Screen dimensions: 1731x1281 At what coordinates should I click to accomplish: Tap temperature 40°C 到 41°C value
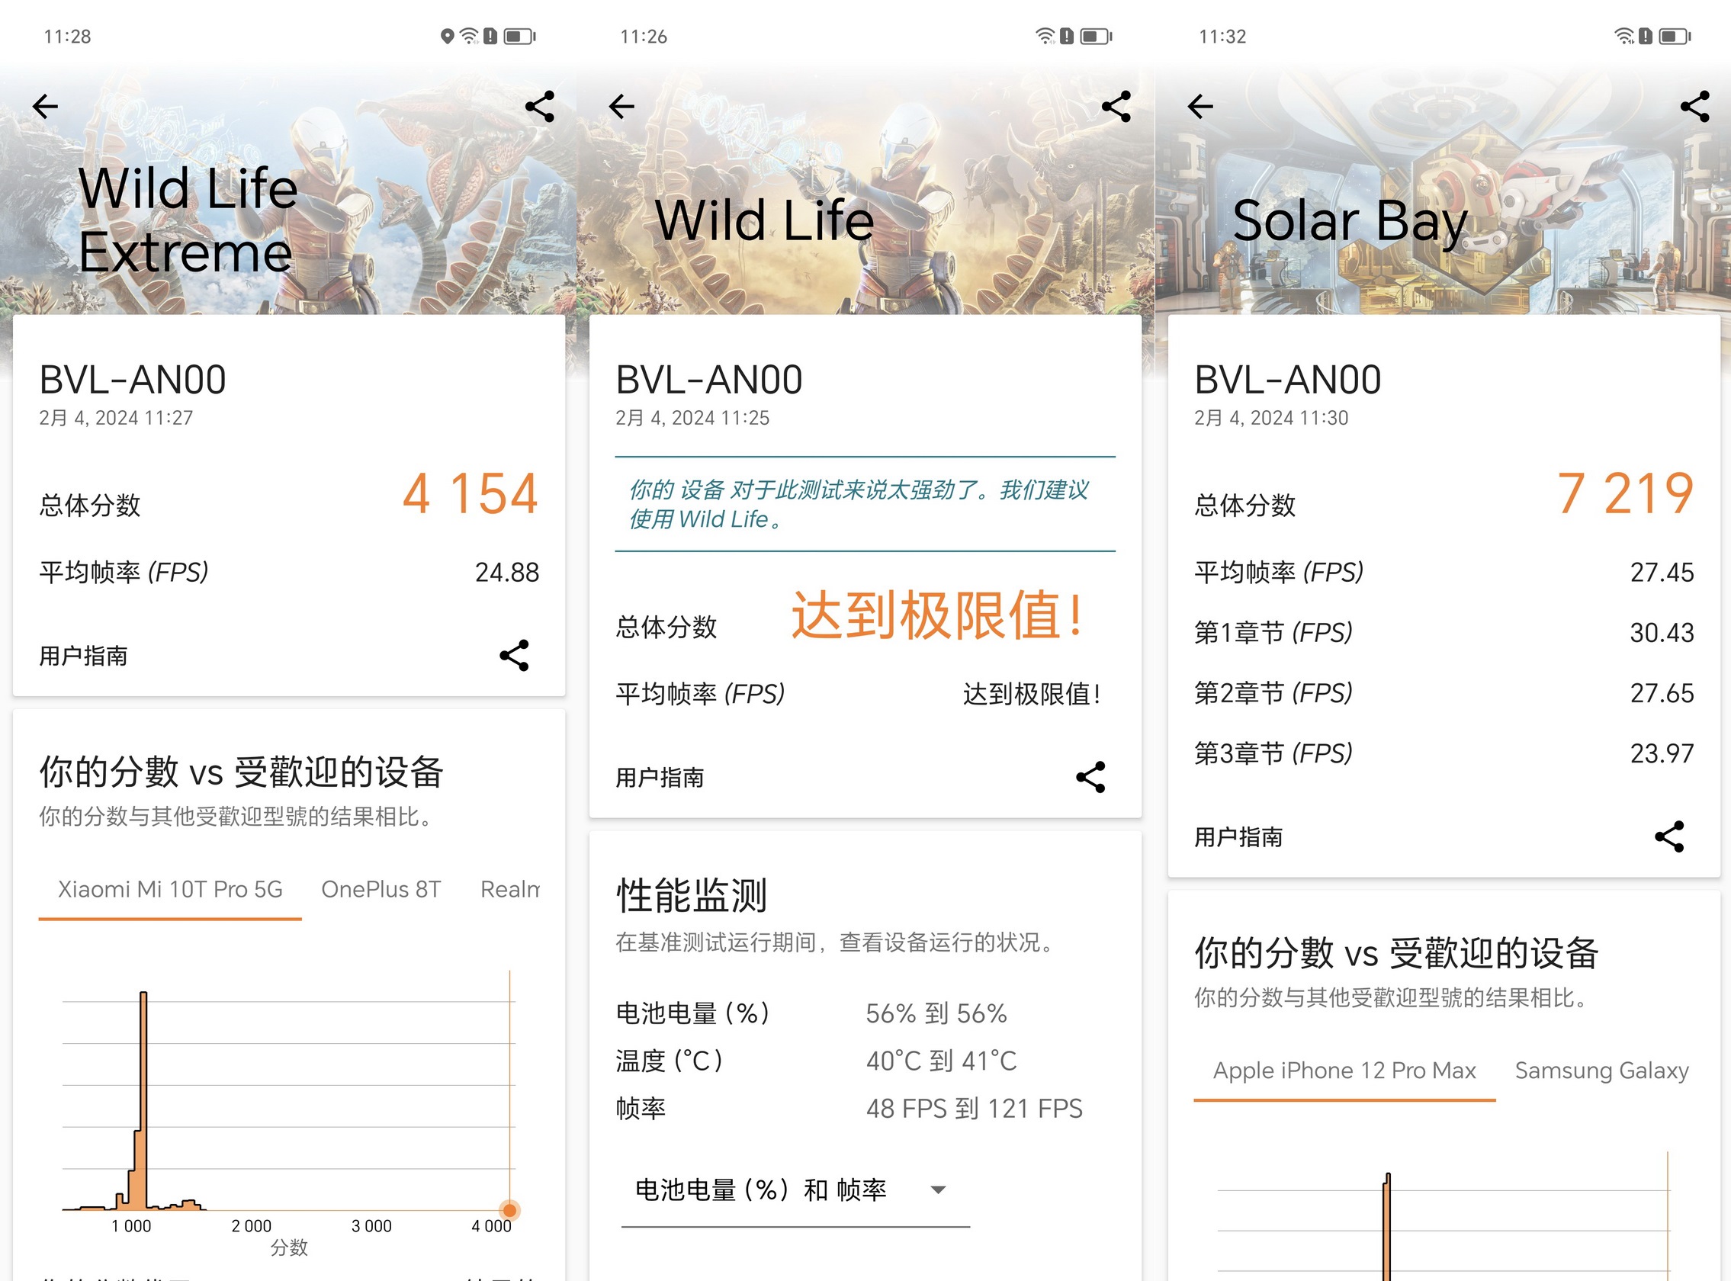coord(941,1061)
